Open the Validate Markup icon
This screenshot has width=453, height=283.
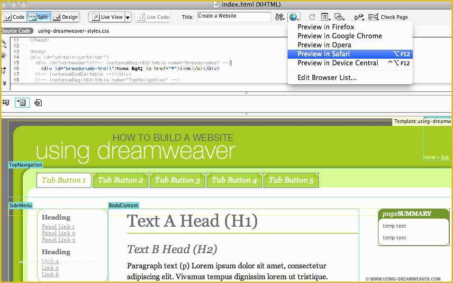point(359,18)
